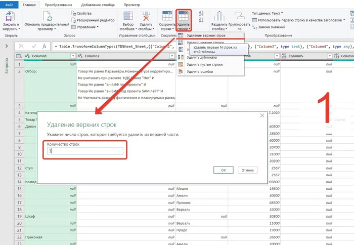Close the Удаление верхних строк dialog
This screenshot has width=354, height=245.
point(262,115)
